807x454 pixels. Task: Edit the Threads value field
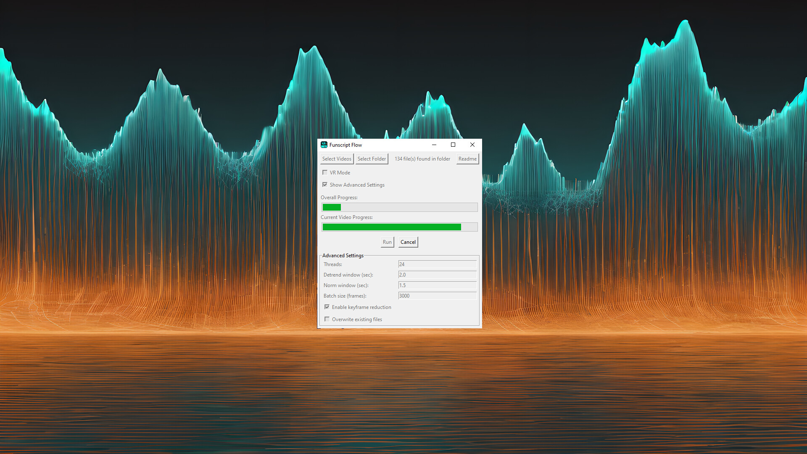[437, 264]
